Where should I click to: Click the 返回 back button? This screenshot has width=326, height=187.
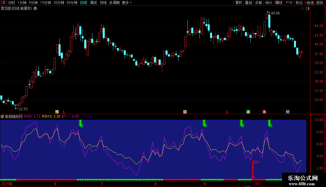tap(320, 3)
